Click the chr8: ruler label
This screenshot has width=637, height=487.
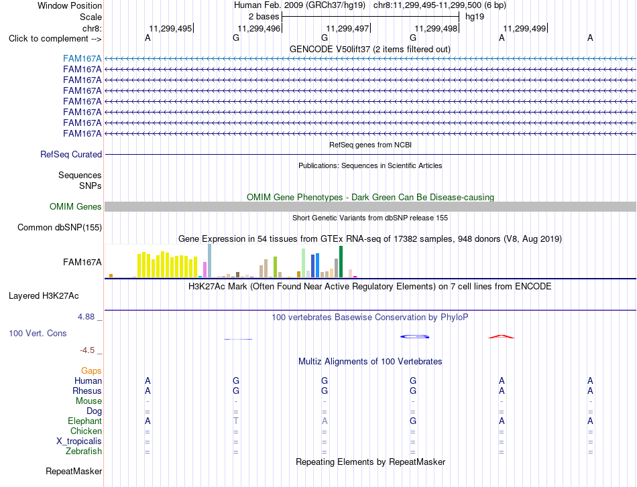[93, 28]
